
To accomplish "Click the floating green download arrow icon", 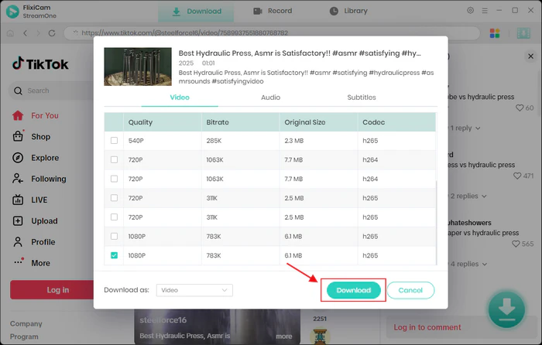I will (506, 309).
